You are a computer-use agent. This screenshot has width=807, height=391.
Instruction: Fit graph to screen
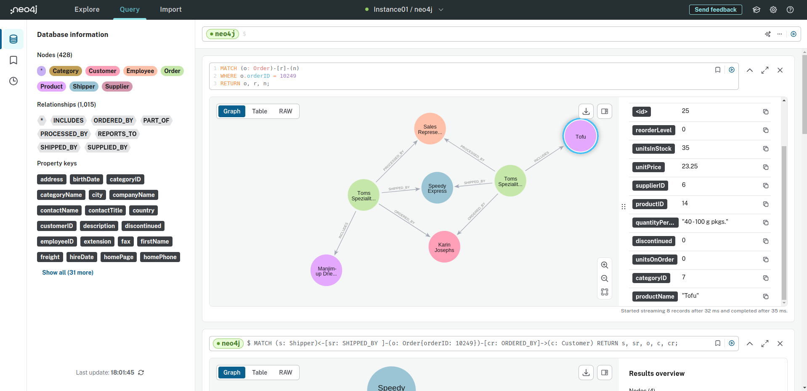pos(605,292)
